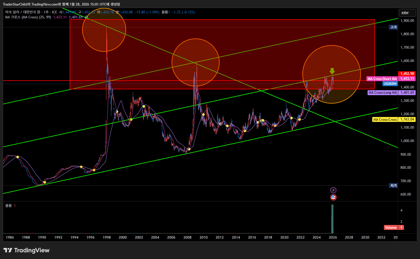This screenshot has height=259, width=420.
Task: Click the purple lightning bolt event icon
Action: [333, 190]
